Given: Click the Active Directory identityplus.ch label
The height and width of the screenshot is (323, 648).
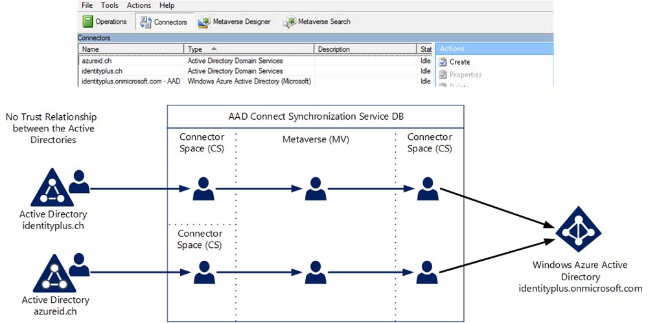Looking at the screenshot, I should pyautogui.click(x=53, y=220).
